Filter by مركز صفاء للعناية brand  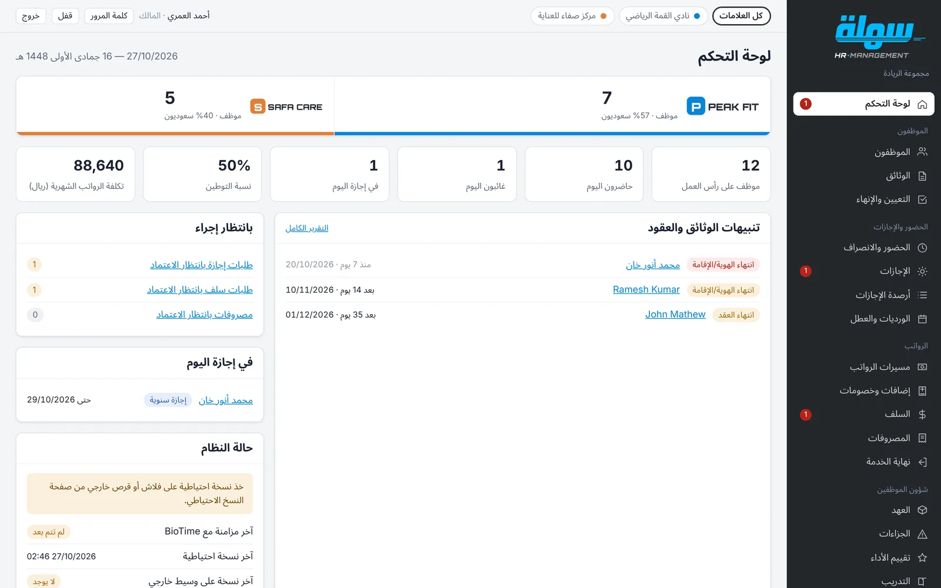[x=572, y=16]
